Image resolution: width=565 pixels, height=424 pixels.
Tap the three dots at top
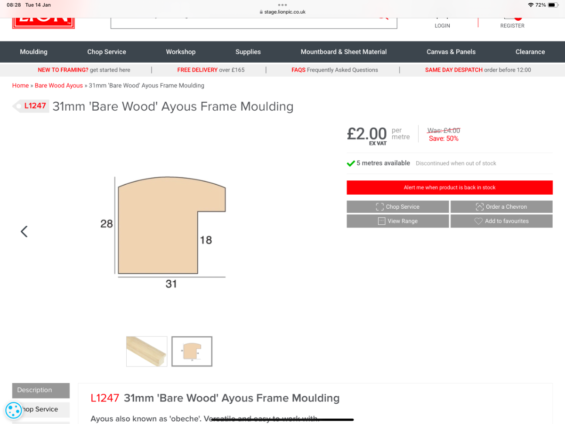282,5
